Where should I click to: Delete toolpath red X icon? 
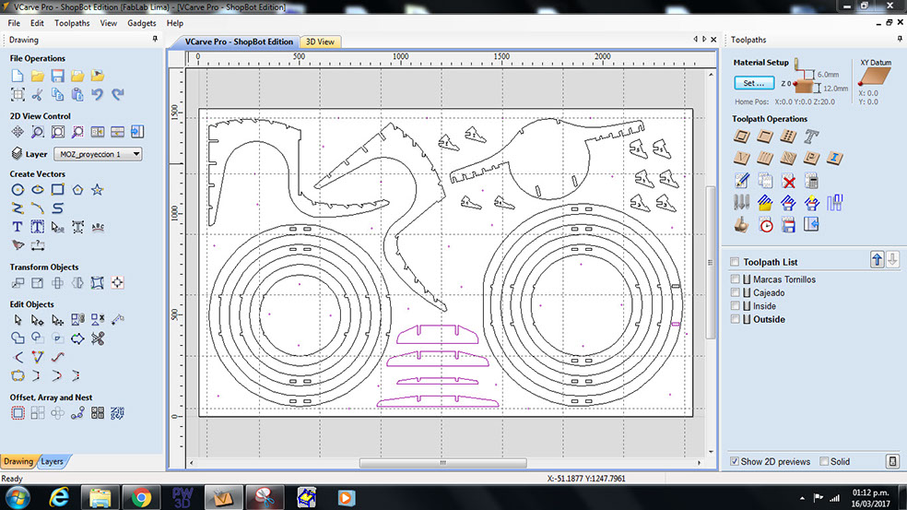788,181
